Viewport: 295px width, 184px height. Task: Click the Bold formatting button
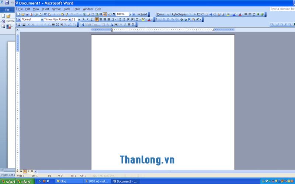(83, 20)
